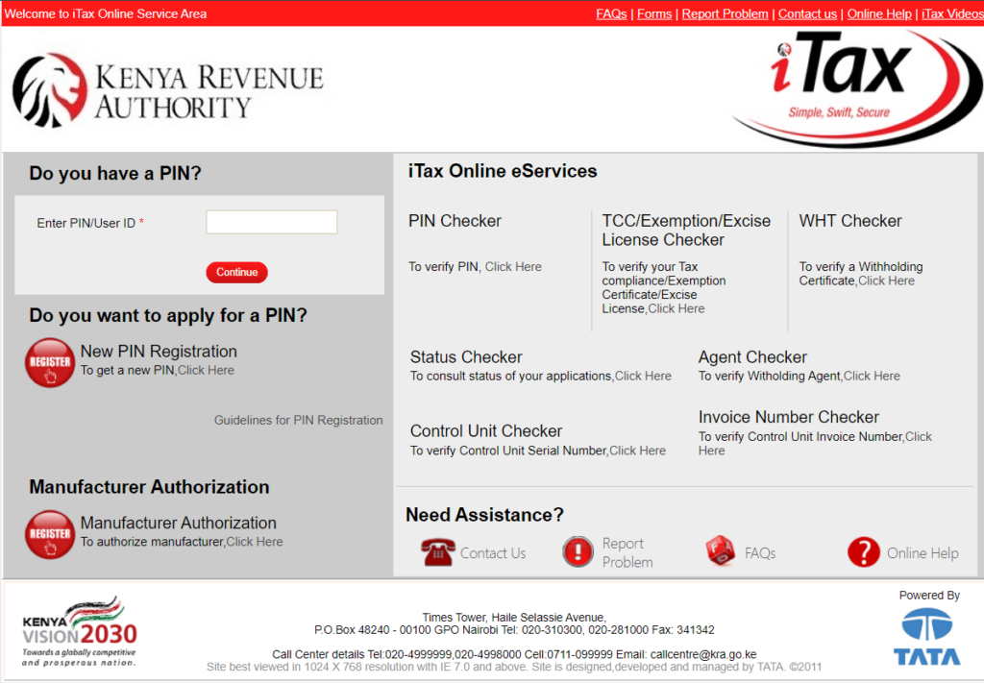Click the Kenya Vision 2030 logo

click(x=80, y=630)
